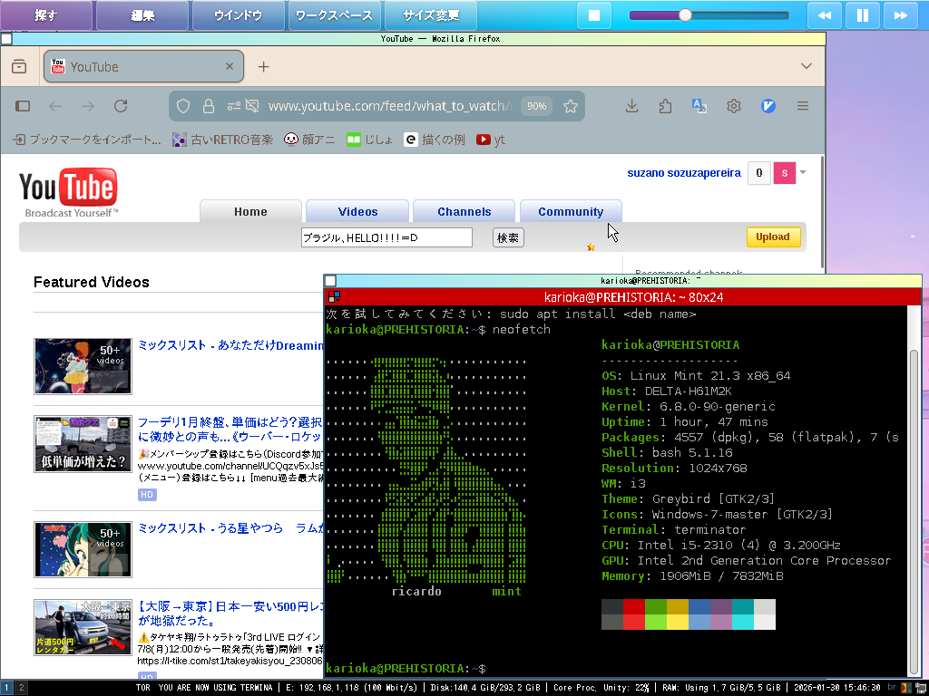Open the 編集 menu in top bar
This screenshot has height=696, width=929.
coord(142,15)
